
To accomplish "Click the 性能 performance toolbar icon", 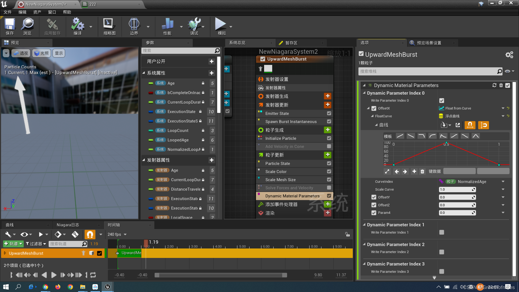I will 168,26.
